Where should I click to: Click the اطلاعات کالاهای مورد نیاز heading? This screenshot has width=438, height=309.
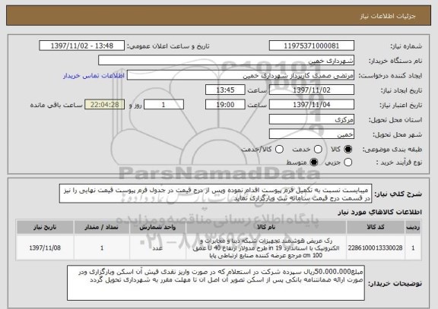(380, 213)
